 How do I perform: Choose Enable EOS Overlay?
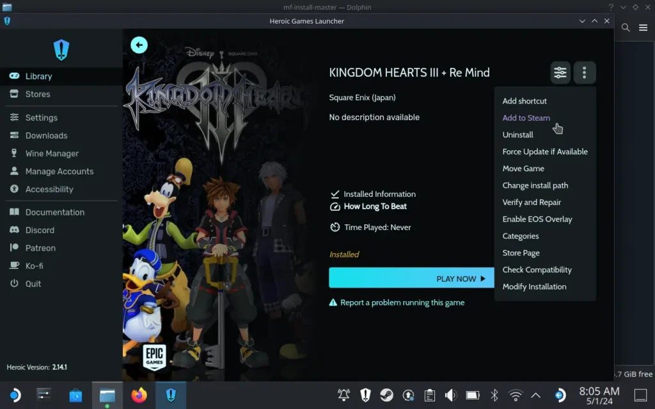tap(545, 219)
